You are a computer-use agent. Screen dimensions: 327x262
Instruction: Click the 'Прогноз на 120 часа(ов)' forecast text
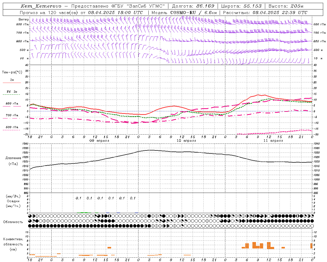49,13
